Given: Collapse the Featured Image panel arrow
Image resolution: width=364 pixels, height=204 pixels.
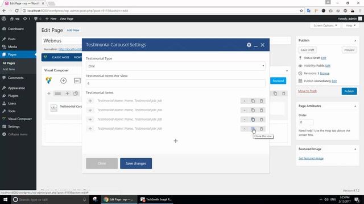Looking at the screenshot, I should coord(355,149).
